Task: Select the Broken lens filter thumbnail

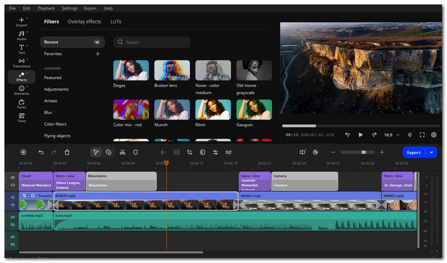Action: (x=172, y=71)
